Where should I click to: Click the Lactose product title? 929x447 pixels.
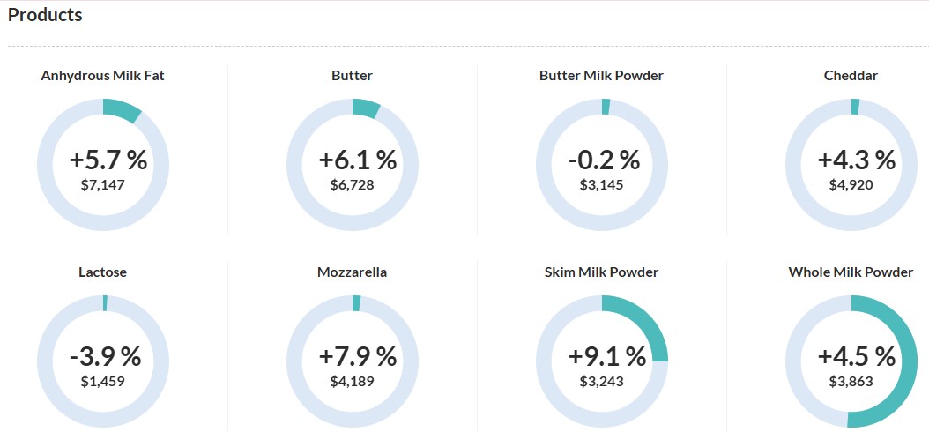click(102, 272)
